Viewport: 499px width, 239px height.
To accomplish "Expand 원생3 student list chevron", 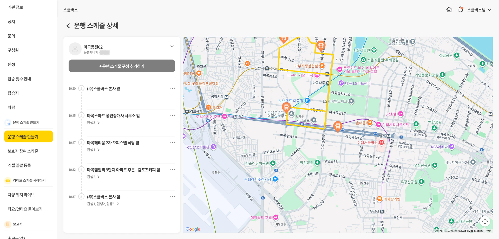I will (99, 123).
